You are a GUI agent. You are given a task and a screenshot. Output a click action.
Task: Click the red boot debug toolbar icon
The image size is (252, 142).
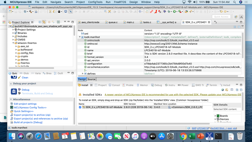click(156, 12)
